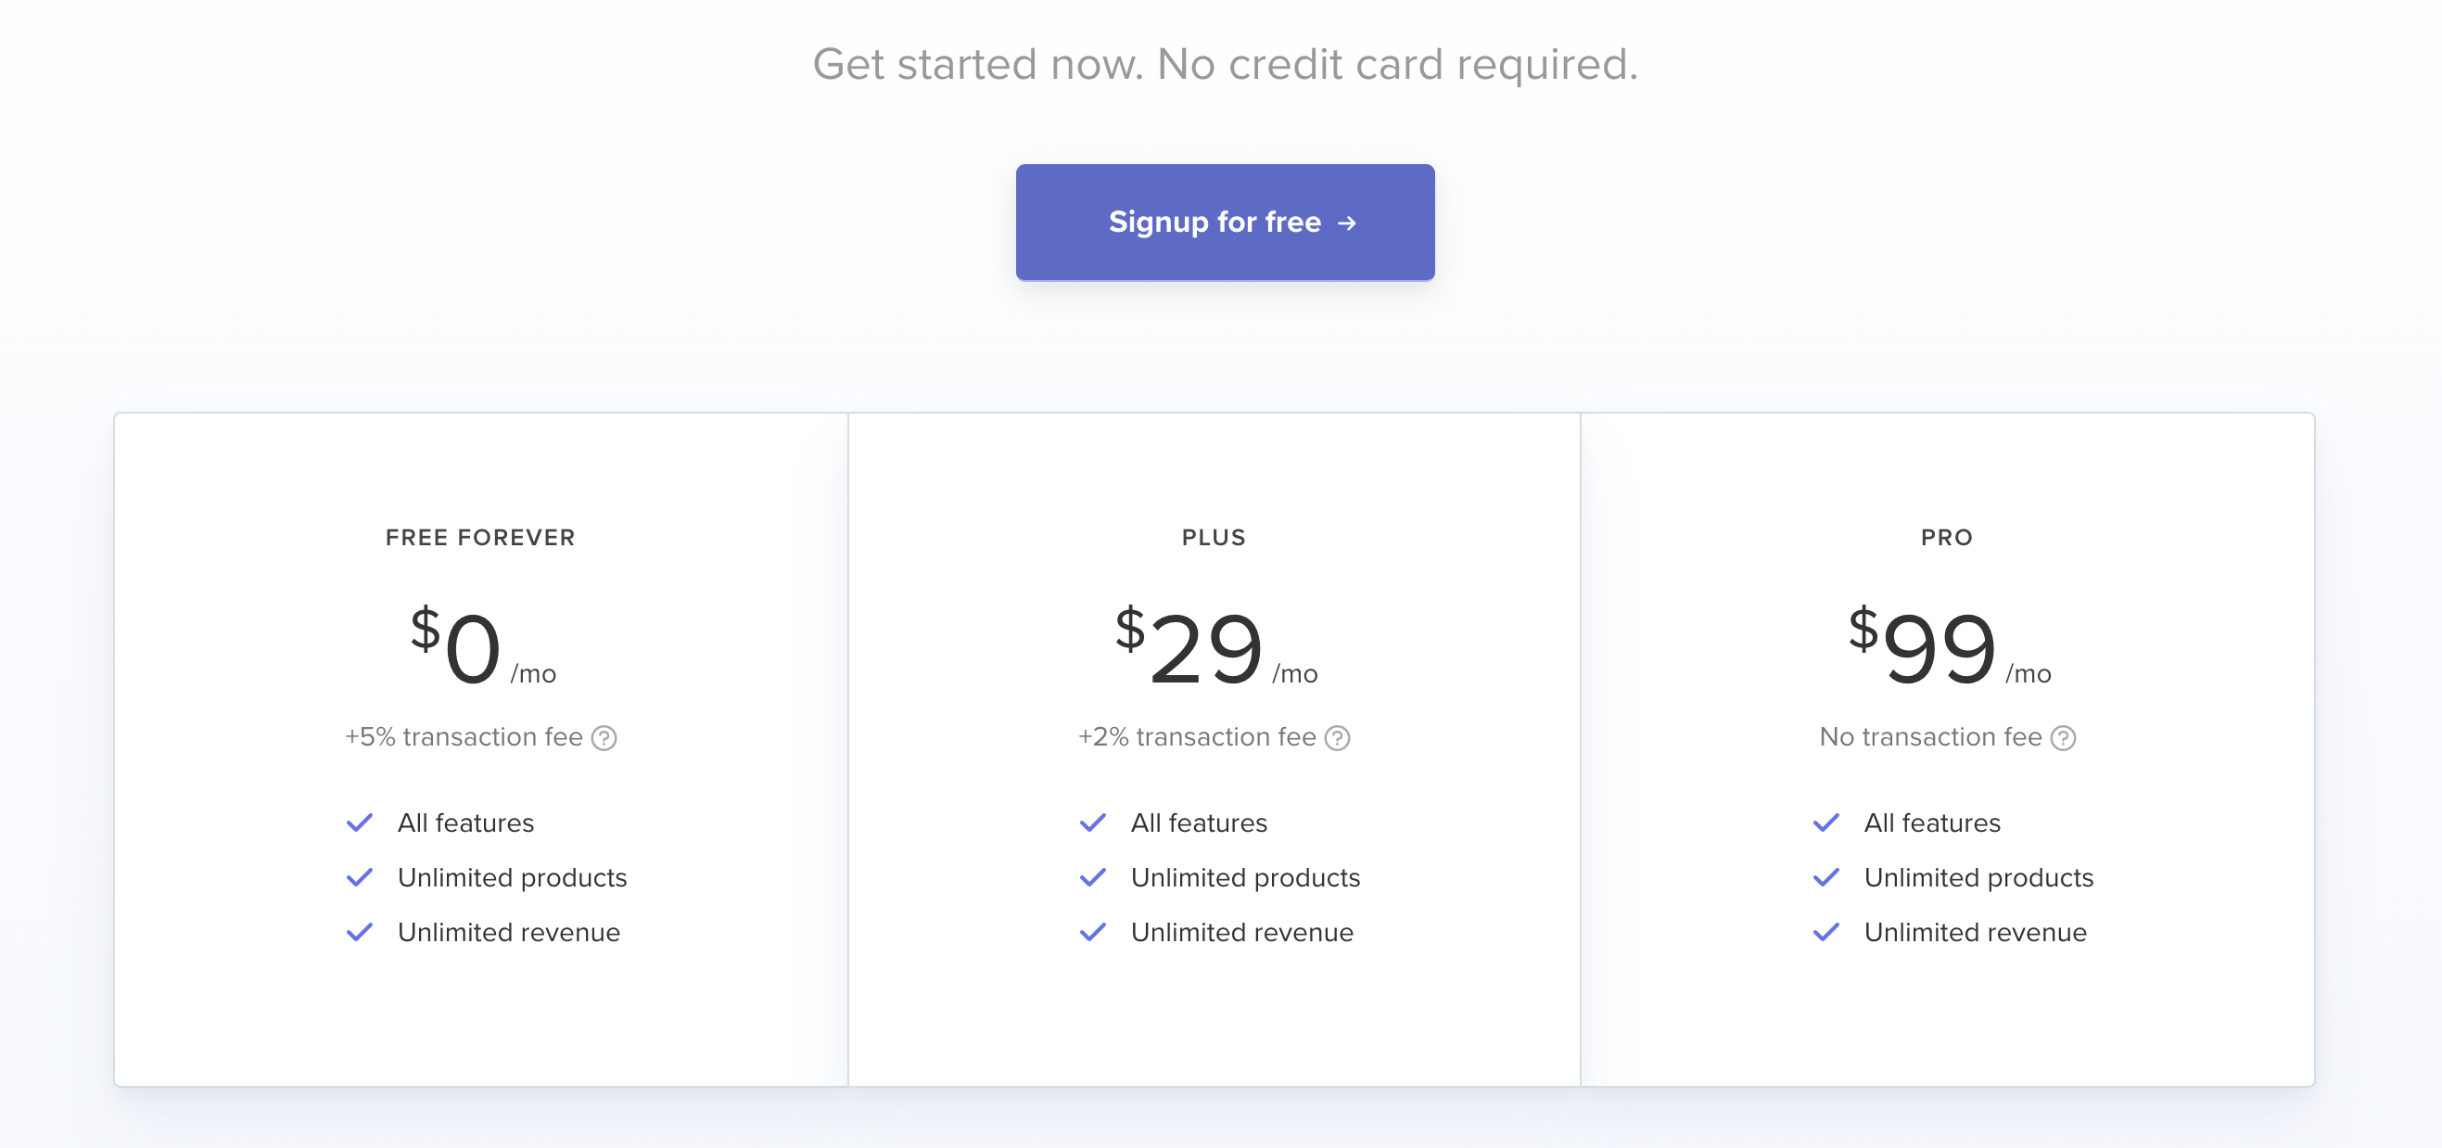Screen dimensions: 2442x1148
Task: Click the checkmark beside All features in Plus
Action: [x=1092, y=823]
